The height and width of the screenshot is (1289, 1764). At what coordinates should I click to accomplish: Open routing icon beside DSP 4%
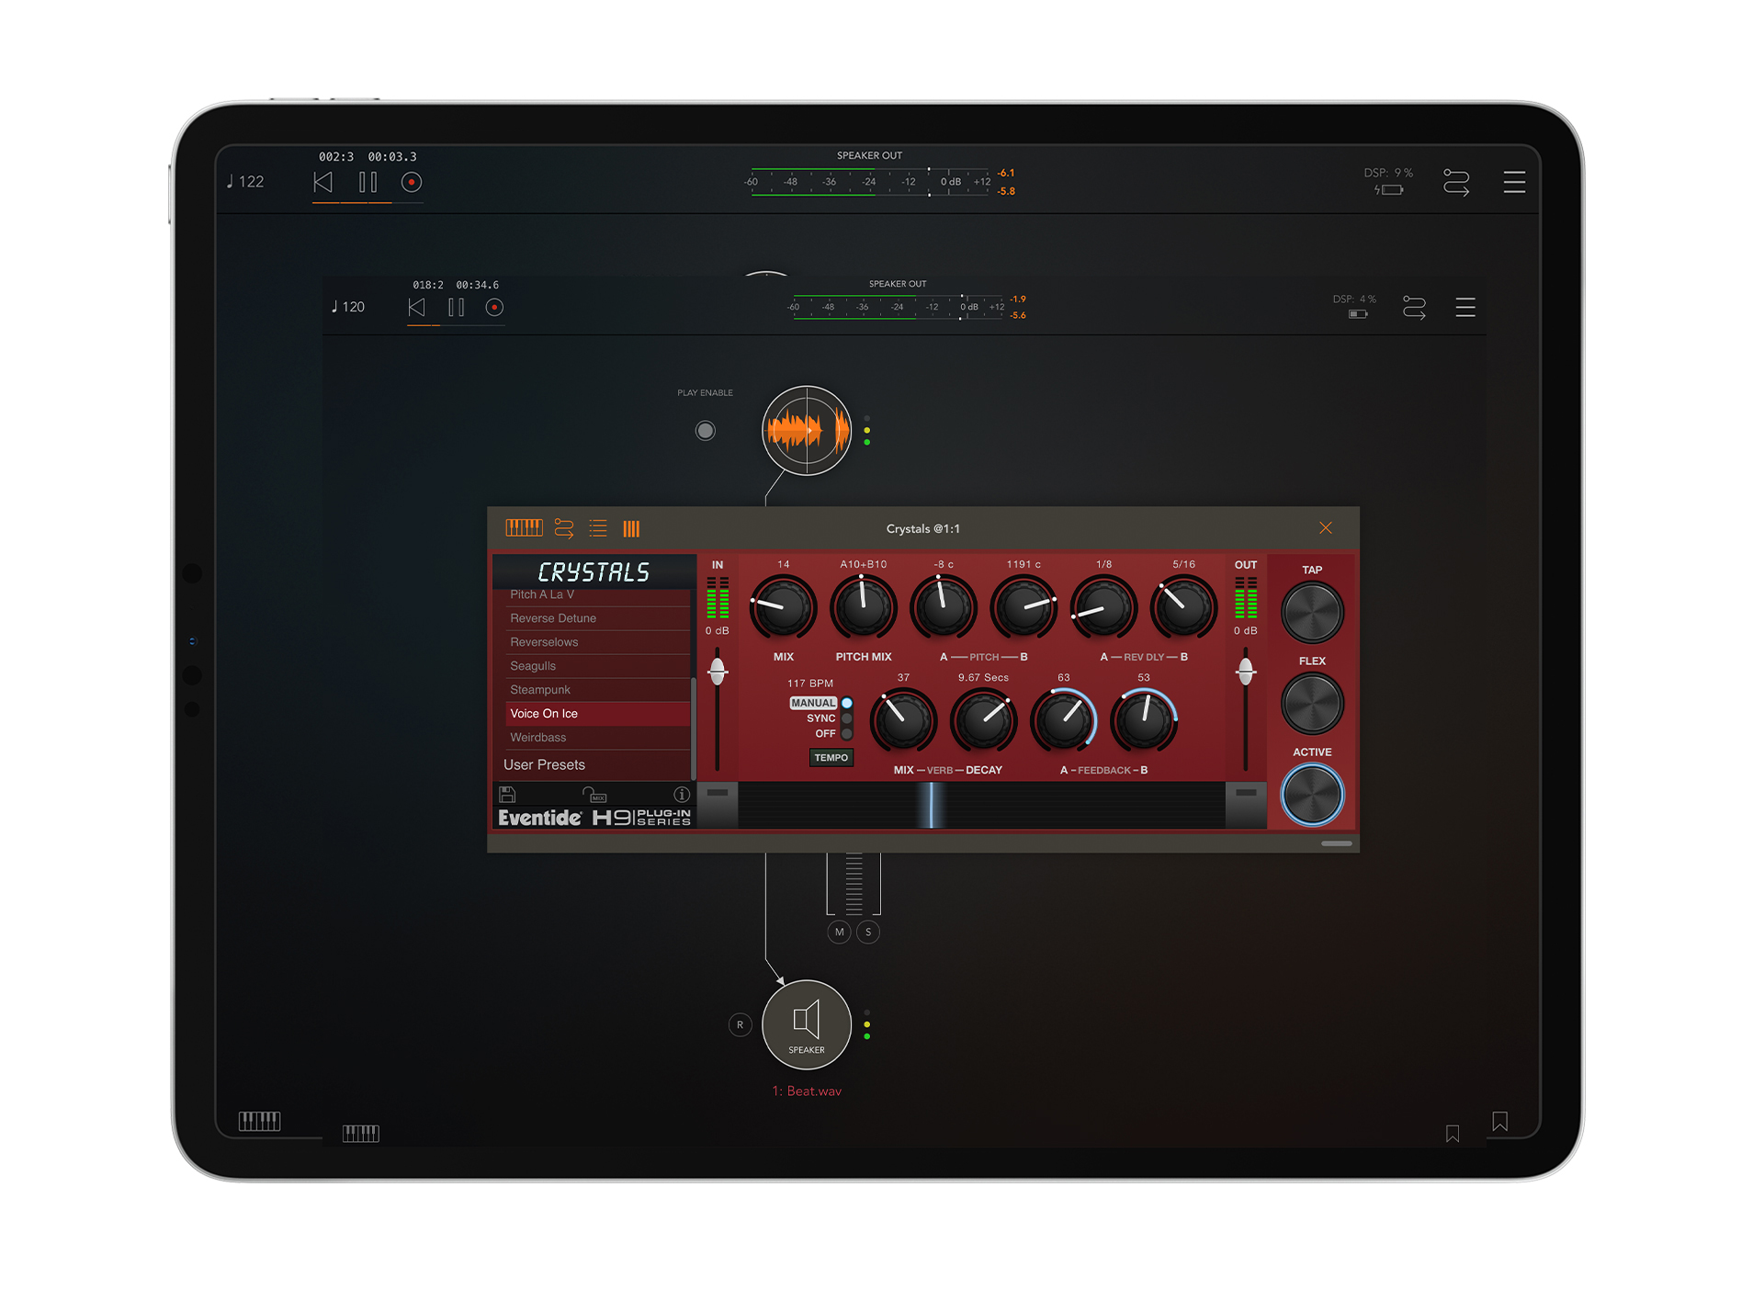click(1414, 308)
